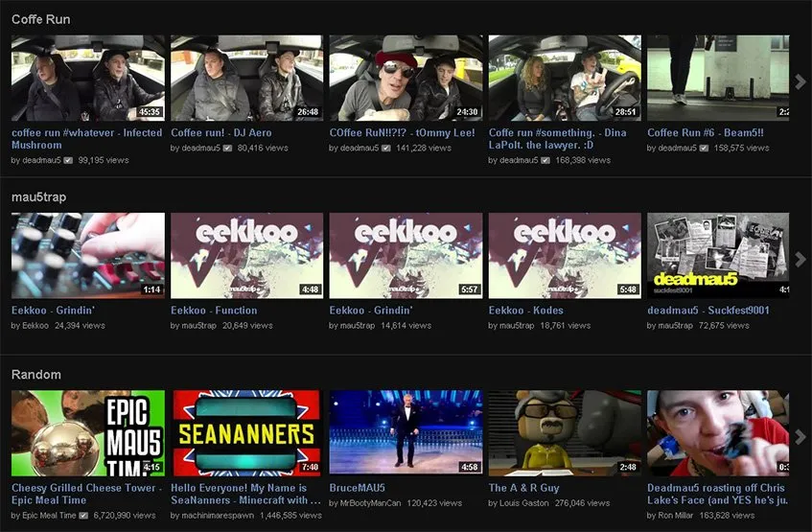Image resolution: width=812 pixels, height=532 pixels.
Task: Click the '276,046 views' count text
Action: pos(583,503)
